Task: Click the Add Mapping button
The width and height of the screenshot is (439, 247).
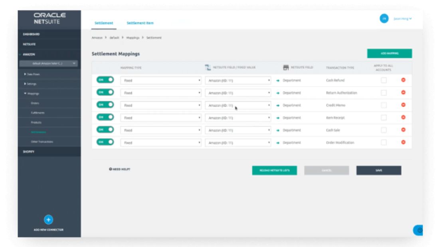Action: pyautogui.click(x=389, y=53)
